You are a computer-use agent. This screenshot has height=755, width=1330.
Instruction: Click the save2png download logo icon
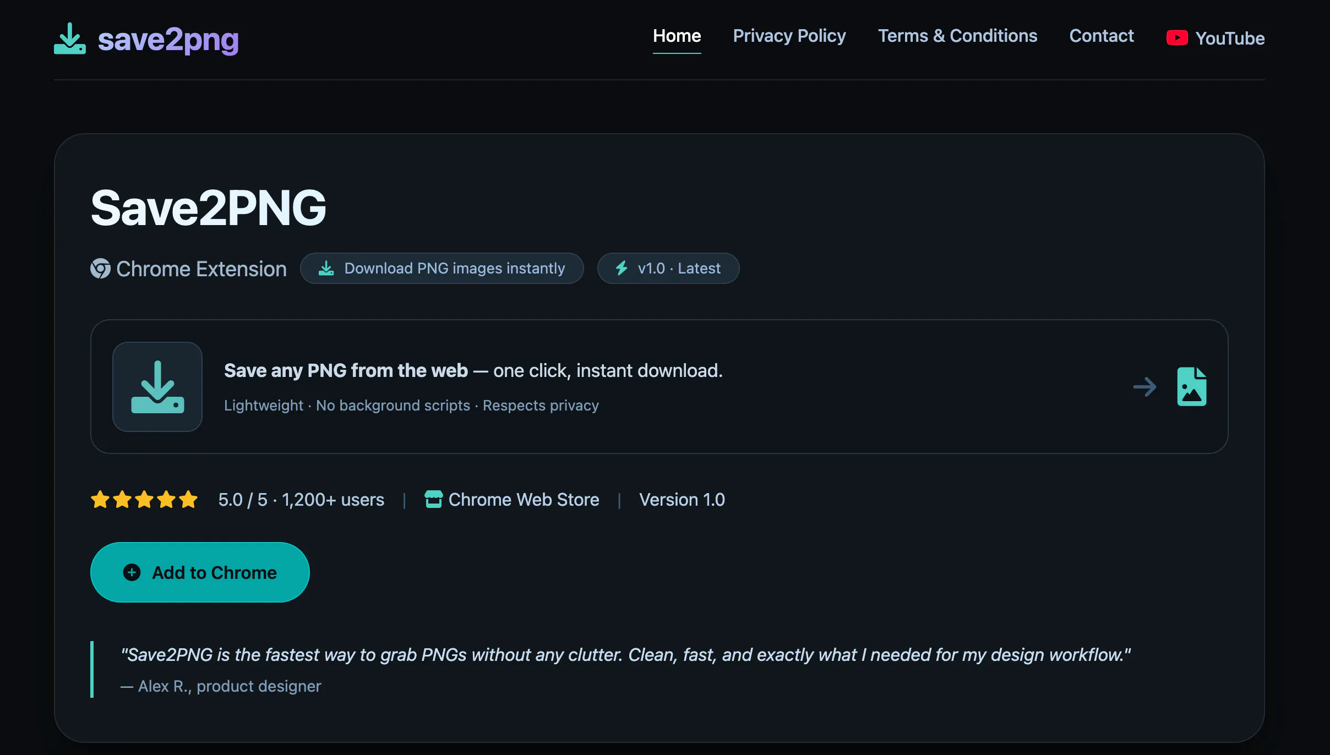point(70,39)
